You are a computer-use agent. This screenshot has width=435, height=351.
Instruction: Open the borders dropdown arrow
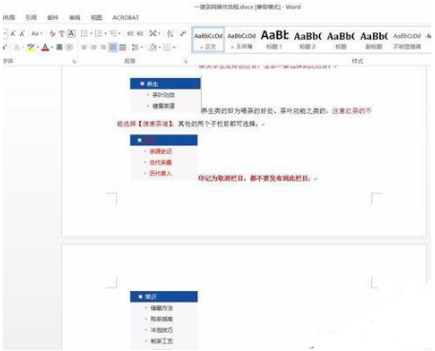coord(174,48)
